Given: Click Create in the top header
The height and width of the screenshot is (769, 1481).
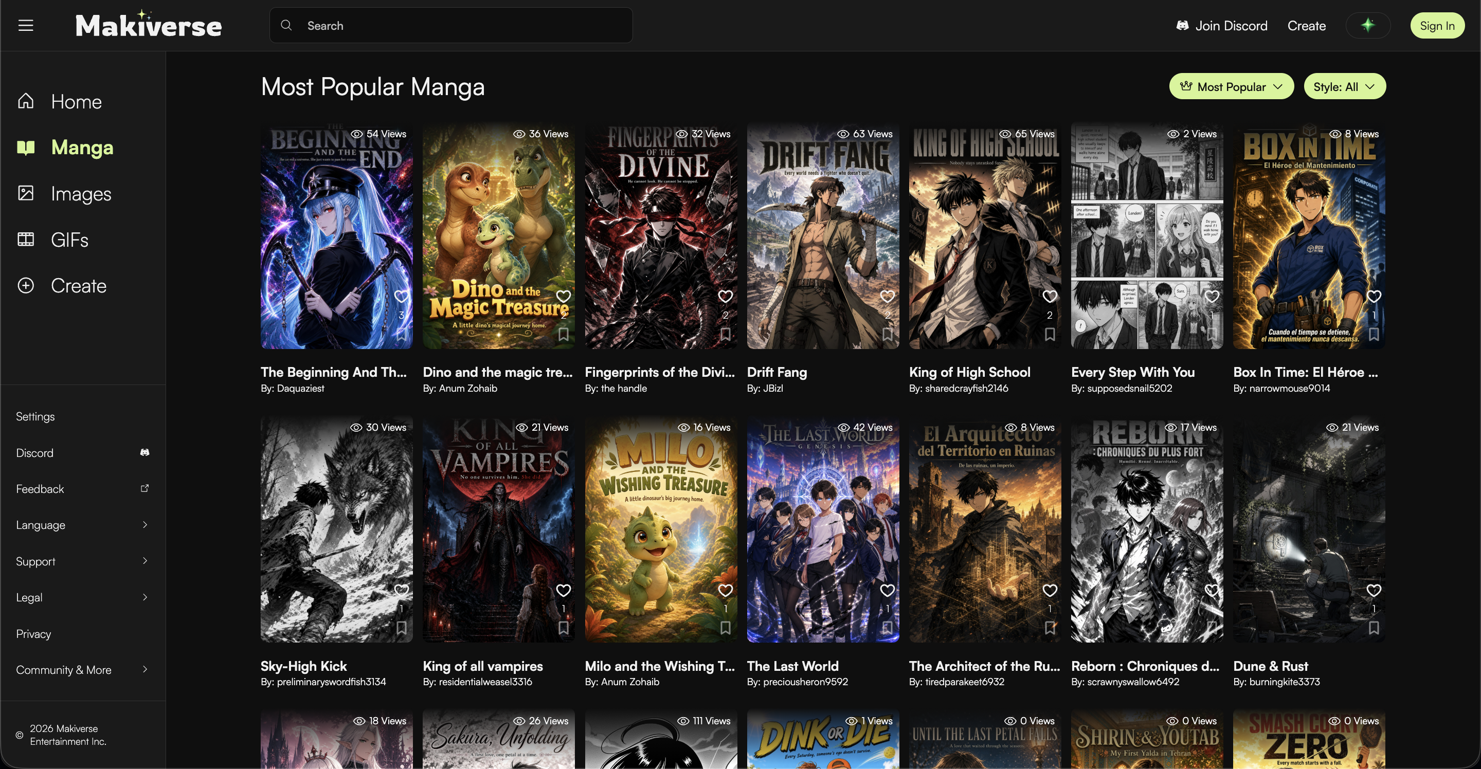Looking at the screenshot, I should pyautogui.click(x=1306, y=26).
